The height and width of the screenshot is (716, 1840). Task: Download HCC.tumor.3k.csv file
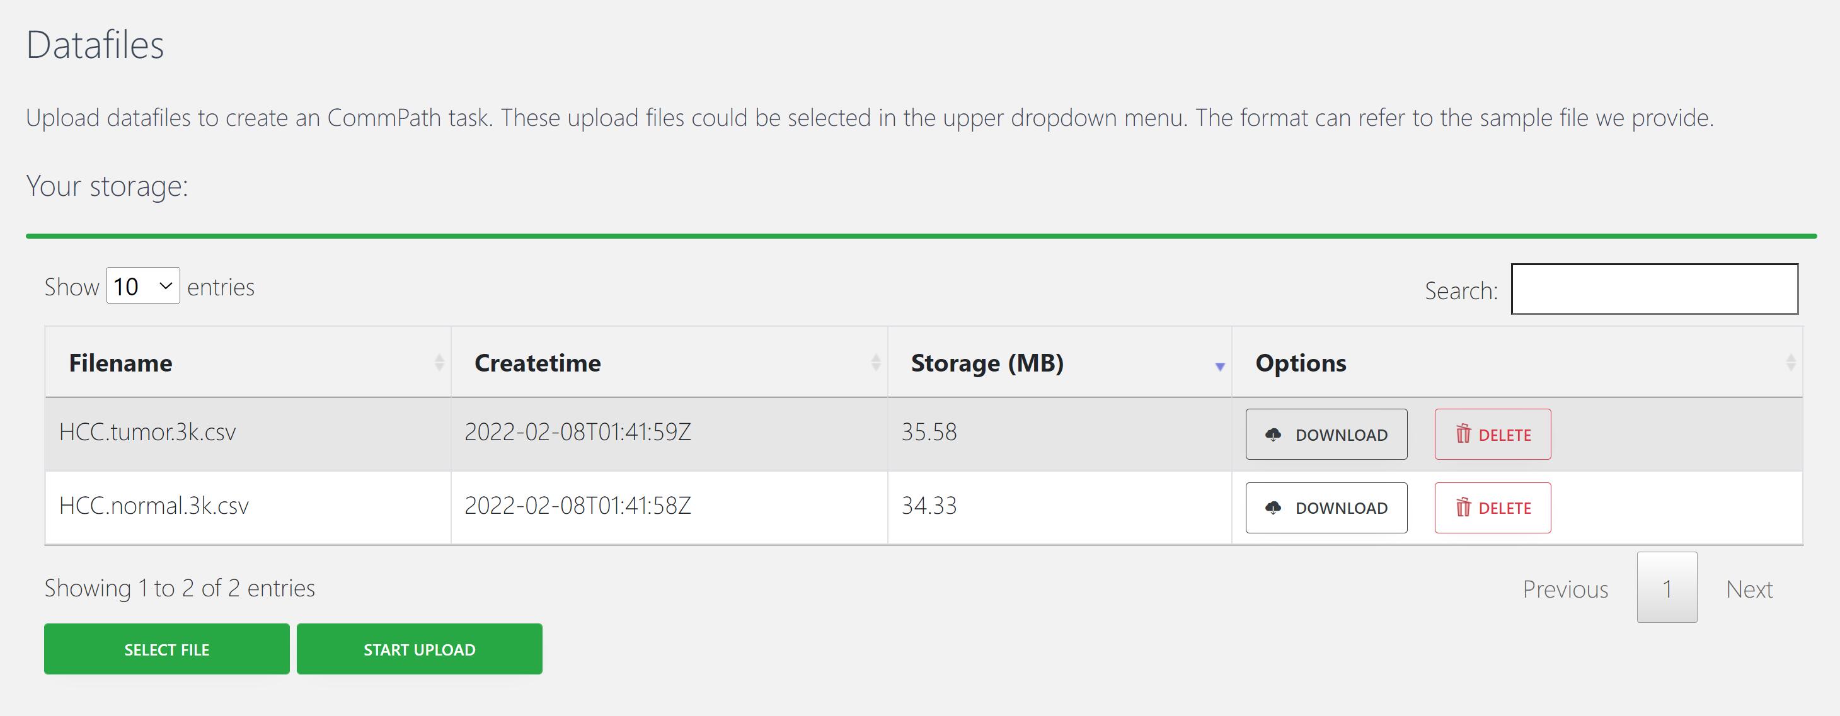point(1326,434)
